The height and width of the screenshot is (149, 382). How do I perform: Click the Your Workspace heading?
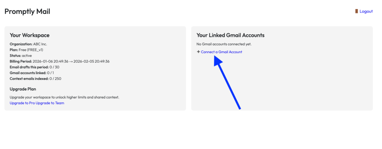point(29,35)
